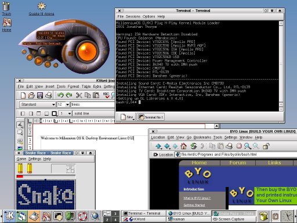Toggle Konqueror lock icon
The width and height of the screenshot is (297, 223).
(266, 146)
